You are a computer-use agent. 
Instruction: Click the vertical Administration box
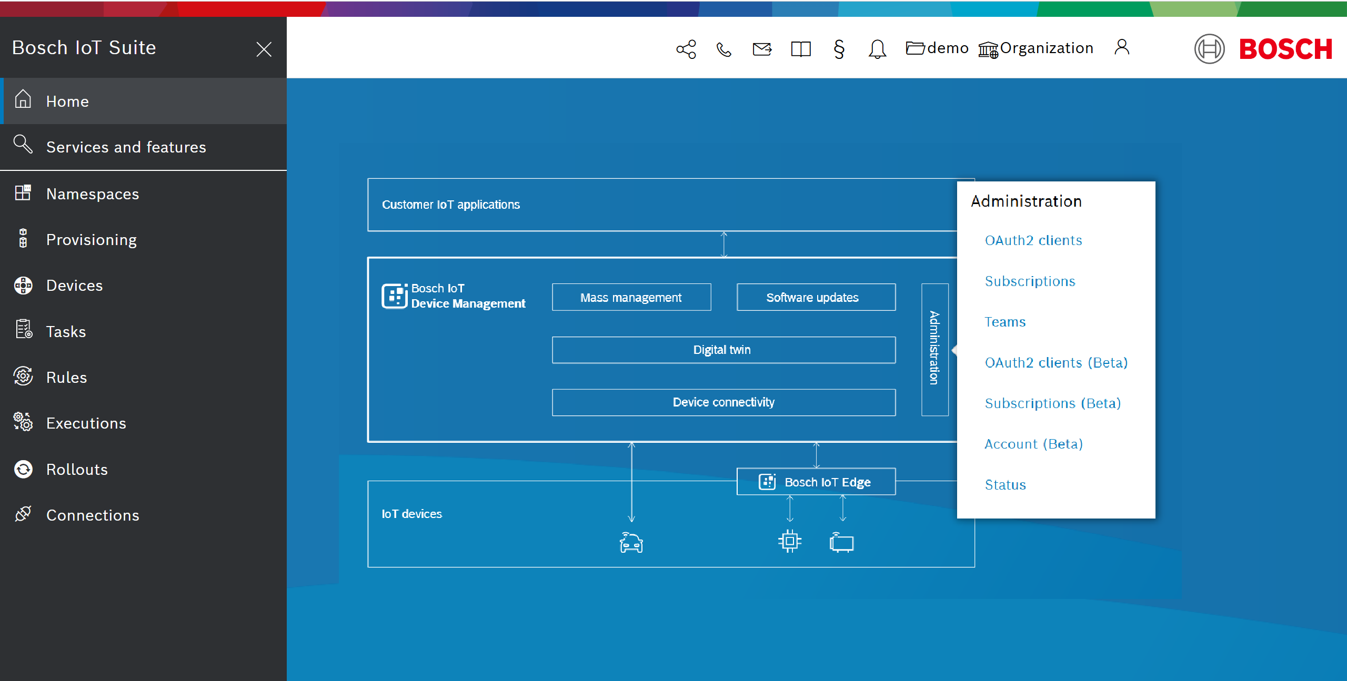(x=935, y=350)
